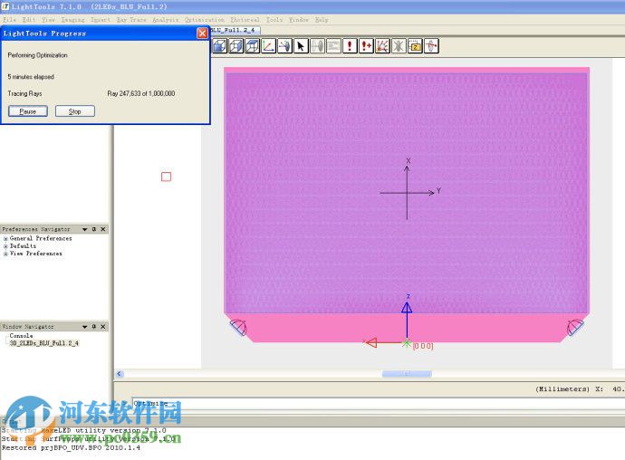Click the grayed-out crossed star icon
This screenshot has height=460, width=625.
tap(399, 46)
